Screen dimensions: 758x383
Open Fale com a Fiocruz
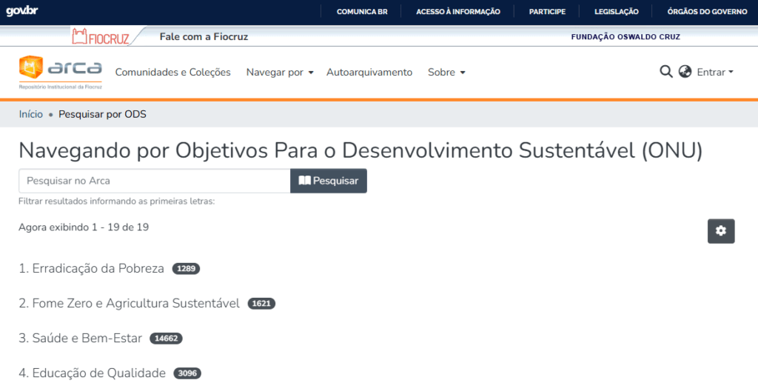coord(204,36)
